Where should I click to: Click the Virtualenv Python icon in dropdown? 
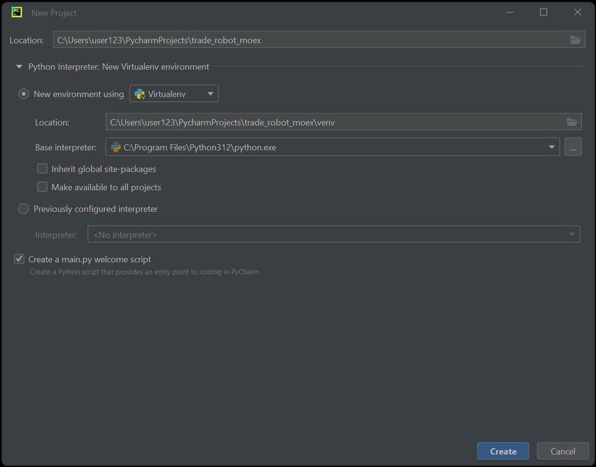139,94
